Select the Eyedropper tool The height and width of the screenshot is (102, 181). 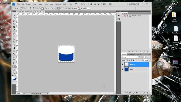14,30
